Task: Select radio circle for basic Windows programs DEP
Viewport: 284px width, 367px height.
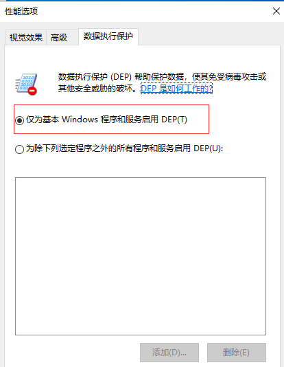Action: click(19, 120)
